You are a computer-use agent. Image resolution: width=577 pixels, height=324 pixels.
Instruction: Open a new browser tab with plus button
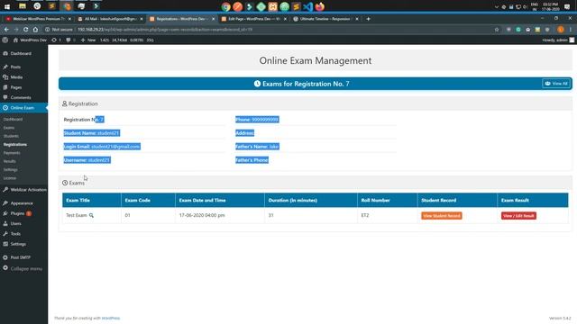(x=368, y=19)
